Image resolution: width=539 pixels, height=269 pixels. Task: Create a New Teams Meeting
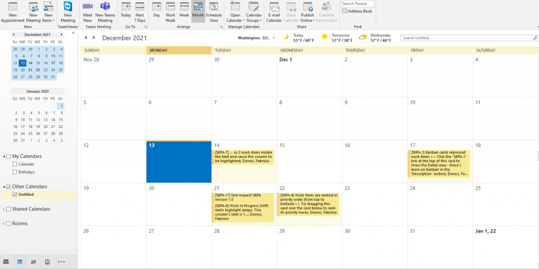click(105, 13)
